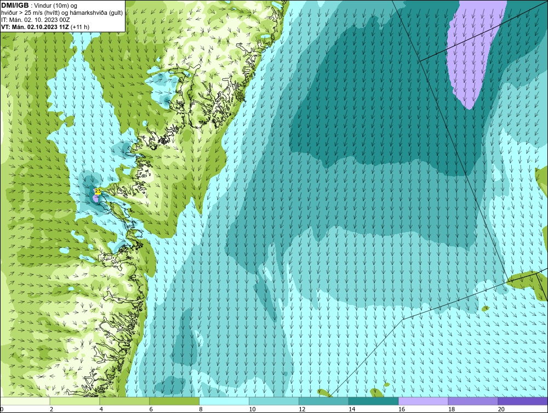Image resolution: width=548 pixels, height=413 pixels.
Task: Select the 18–20 m/s purple legend swatch
Action: 473,401
